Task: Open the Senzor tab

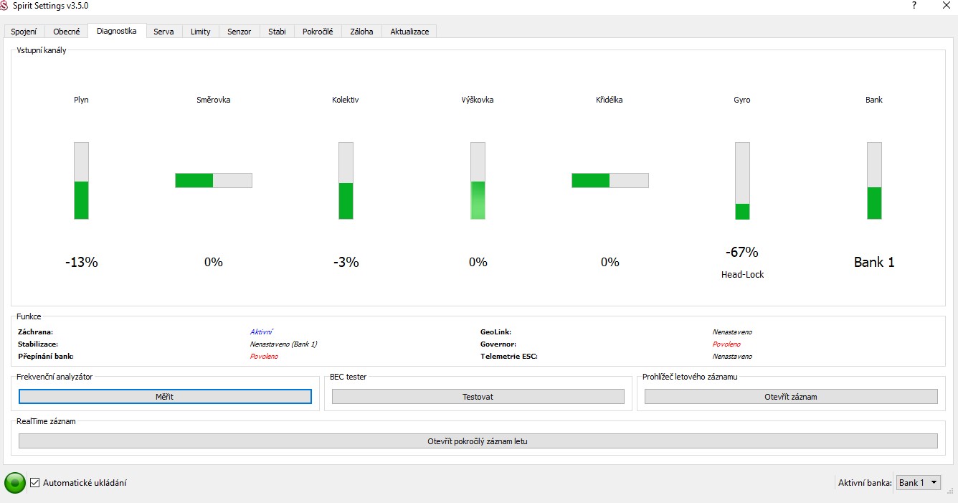Action: click(x=239, y=32)
